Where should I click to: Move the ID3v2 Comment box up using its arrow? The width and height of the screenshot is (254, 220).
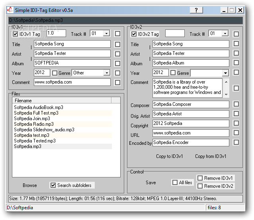tap(226, 82)
